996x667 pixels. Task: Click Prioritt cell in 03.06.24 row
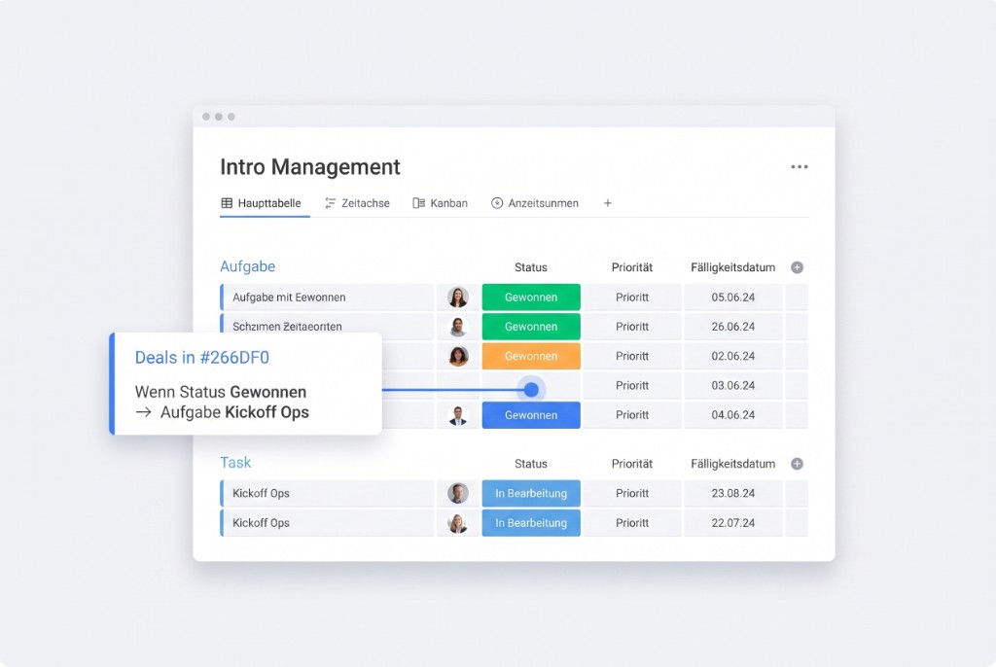(x=632, y=386)
